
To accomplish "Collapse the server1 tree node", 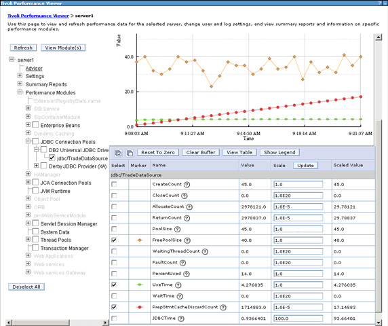I will pyautogui.click(x=12, y=59).
